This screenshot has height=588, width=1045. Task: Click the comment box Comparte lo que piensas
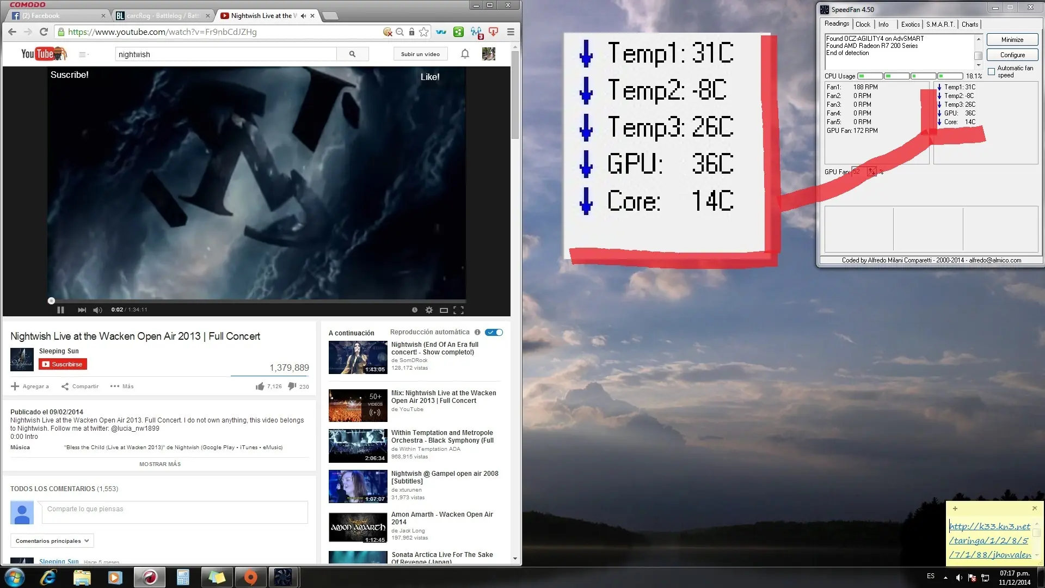[x=175, y=512]
